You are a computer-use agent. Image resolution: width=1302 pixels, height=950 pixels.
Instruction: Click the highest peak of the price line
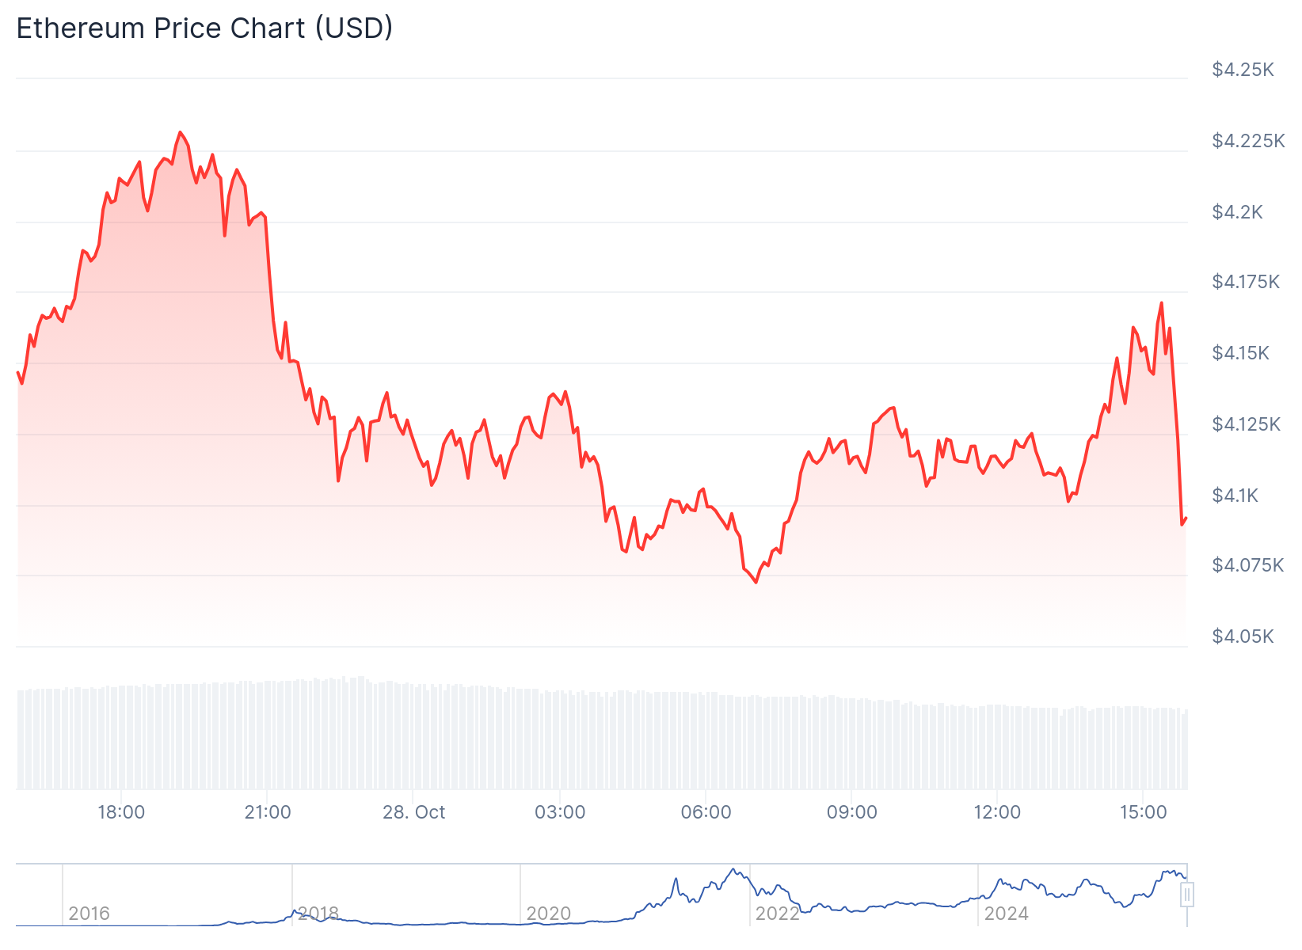(181, 132)
